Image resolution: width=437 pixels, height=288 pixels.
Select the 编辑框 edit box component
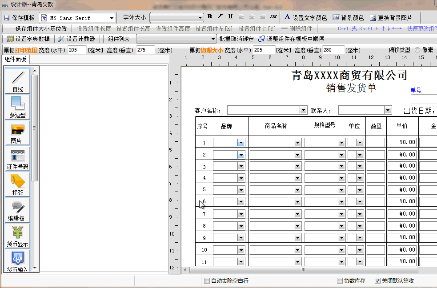[x=16, y=210]
